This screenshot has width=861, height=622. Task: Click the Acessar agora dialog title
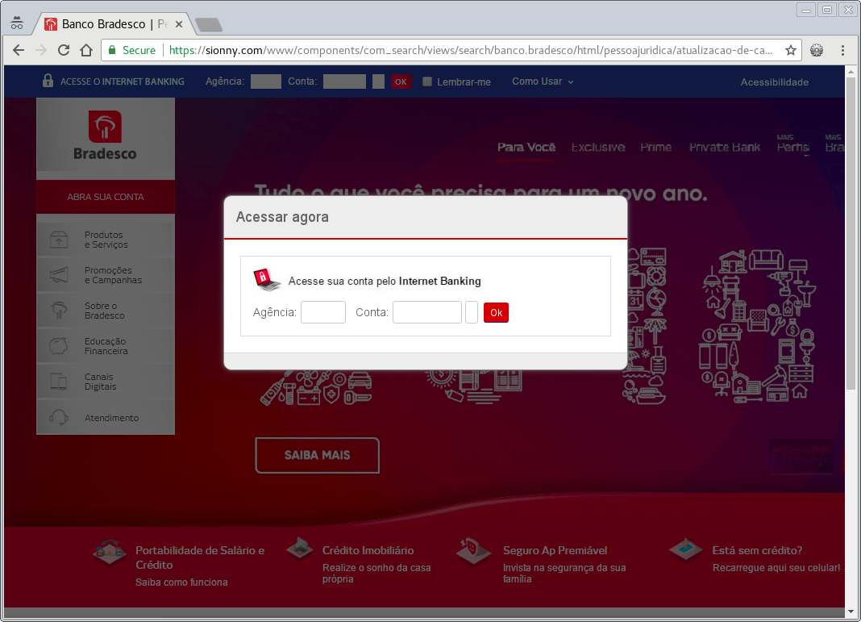(282, 217)
